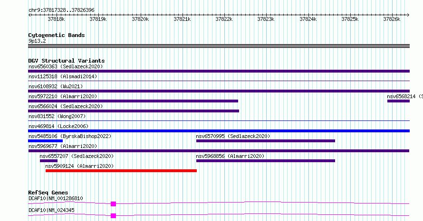Click the nsv831552 (Wong2007) thin line
The image size is (423, 221).
[x=219, y=121]
